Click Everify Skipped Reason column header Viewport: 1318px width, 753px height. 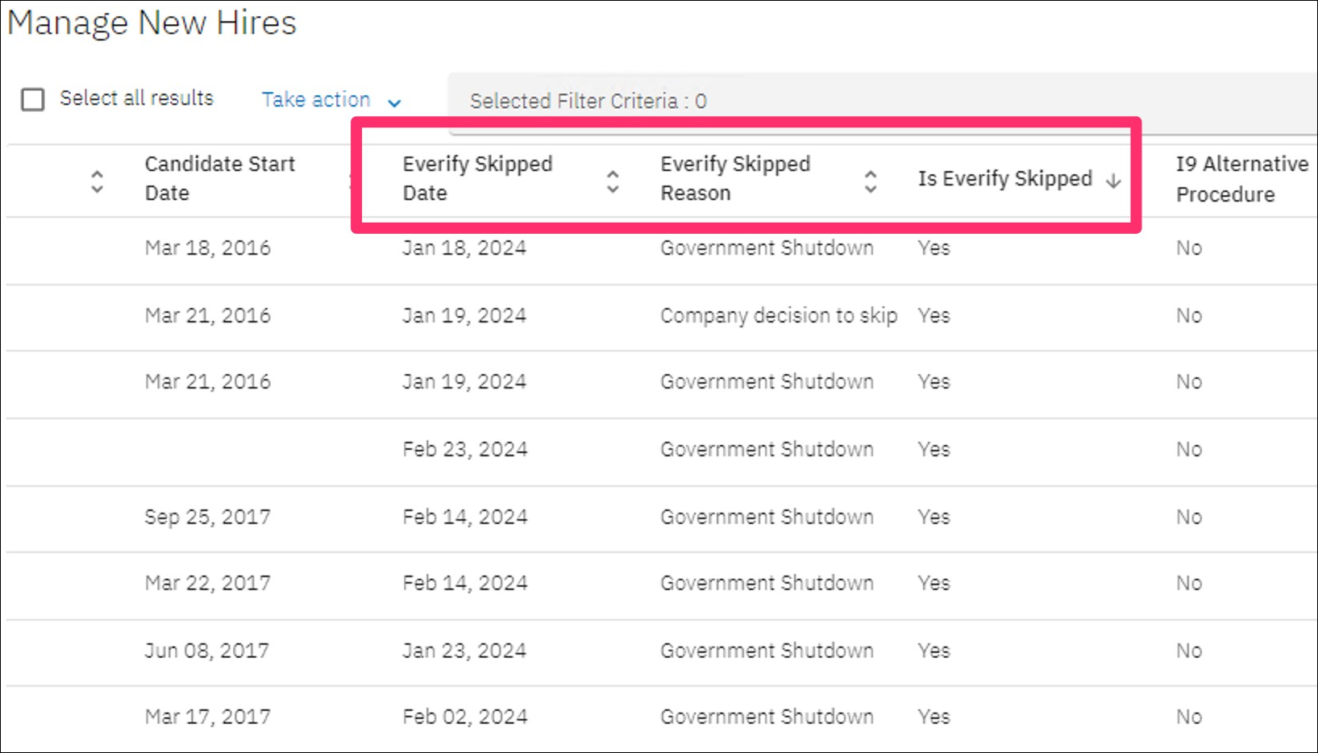[x=736, y=178]
